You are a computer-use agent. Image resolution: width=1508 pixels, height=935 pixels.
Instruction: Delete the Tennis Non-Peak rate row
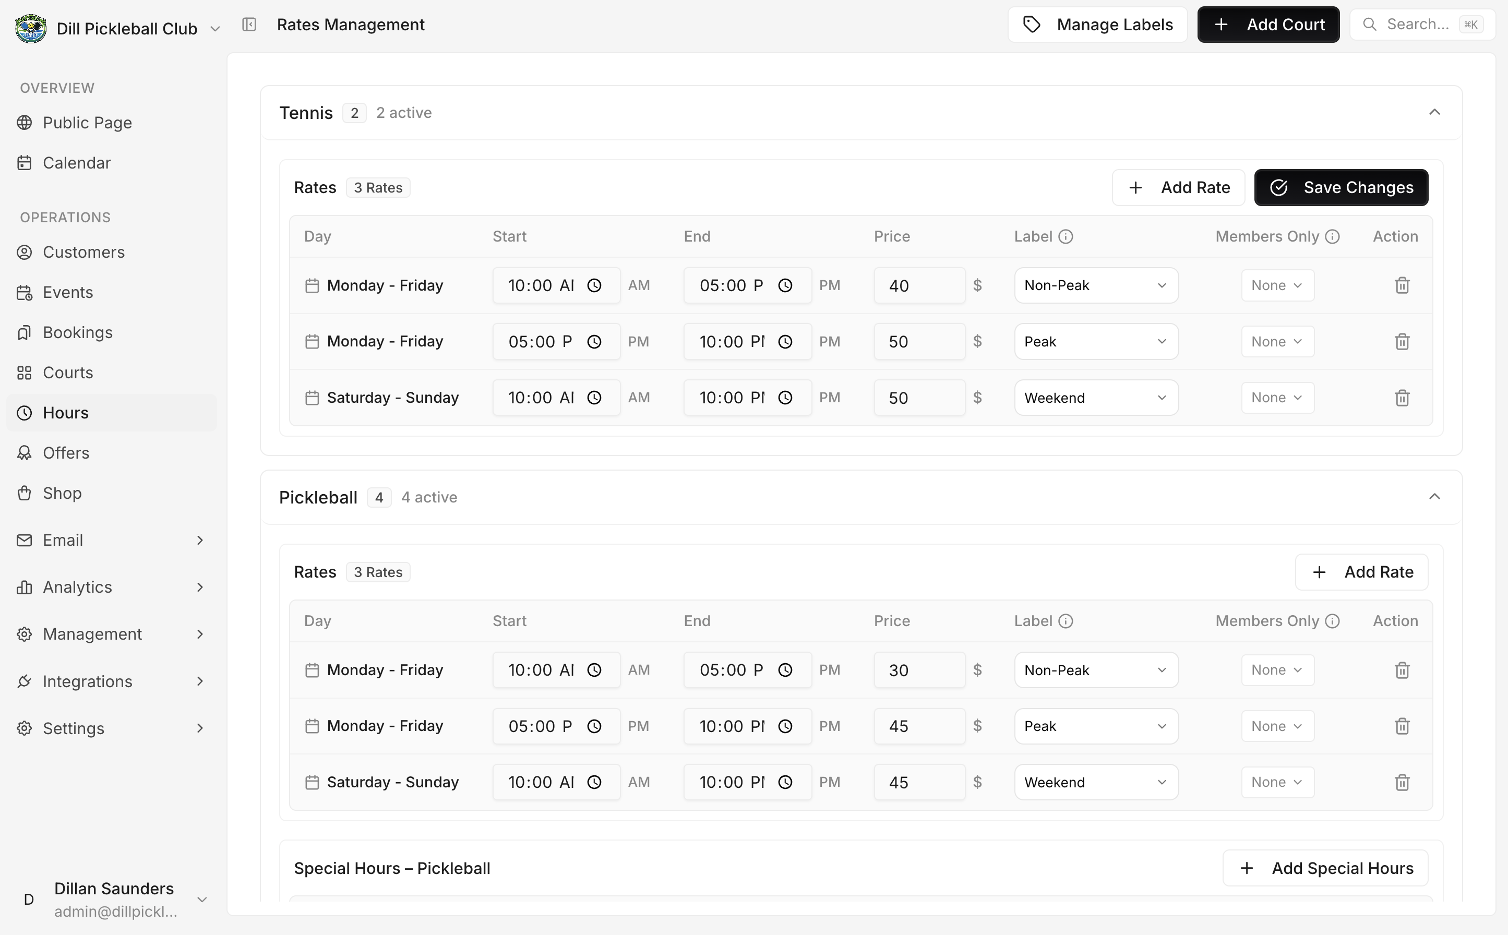pos(1402,285)
